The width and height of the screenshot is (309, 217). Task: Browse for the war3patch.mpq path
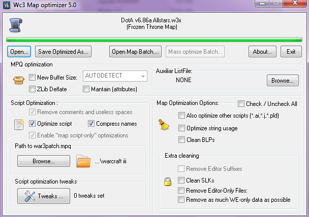click(x=44, y=161)
